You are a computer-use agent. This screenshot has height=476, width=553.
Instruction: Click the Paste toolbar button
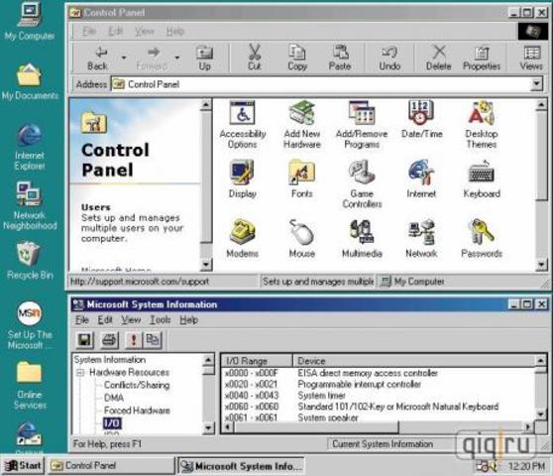(340, 58)
